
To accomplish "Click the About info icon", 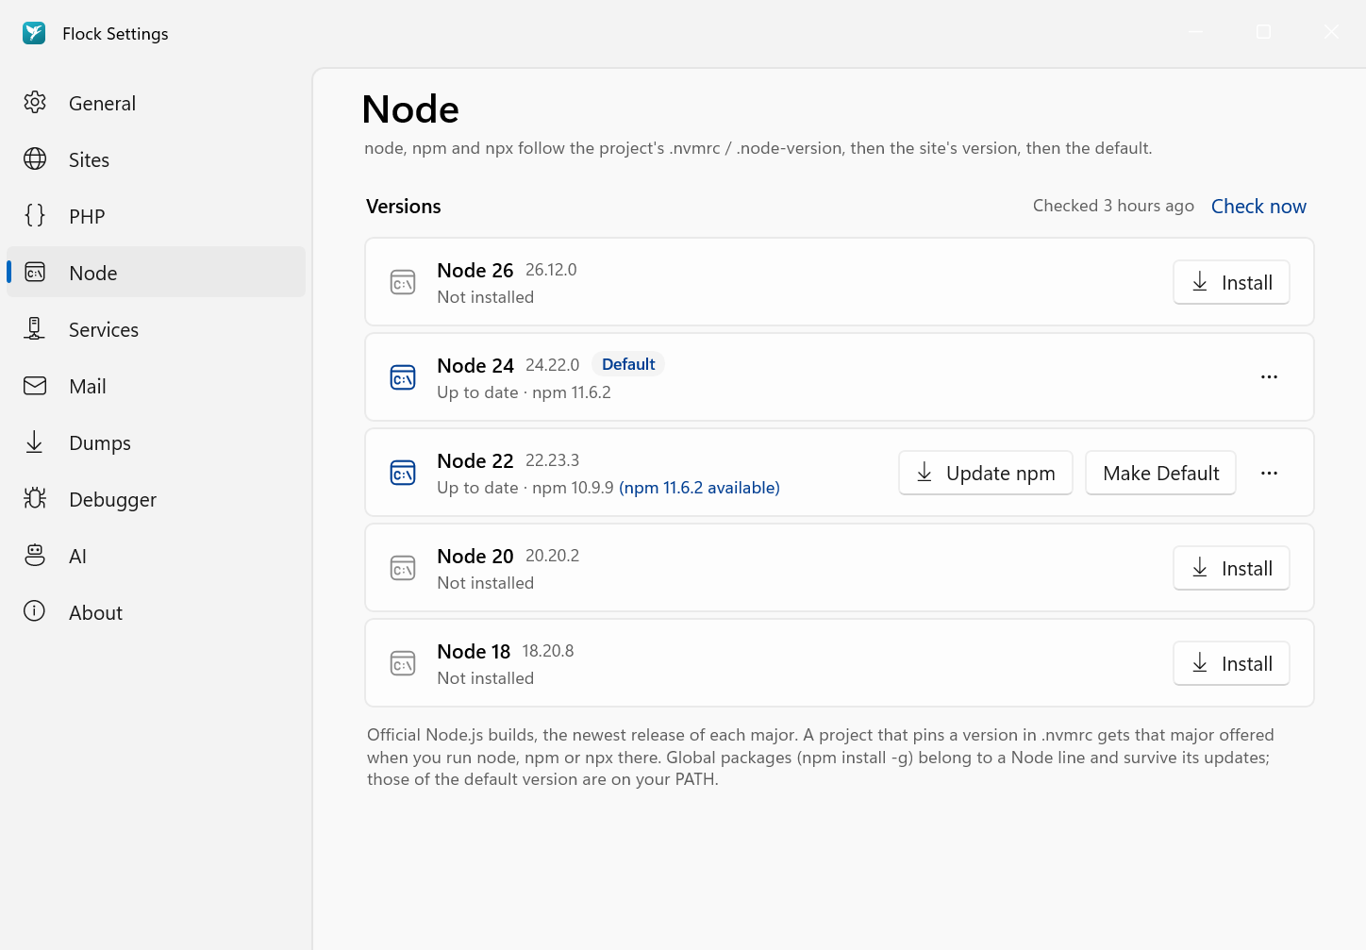I will pyautogui.click(x=35, y=612).
